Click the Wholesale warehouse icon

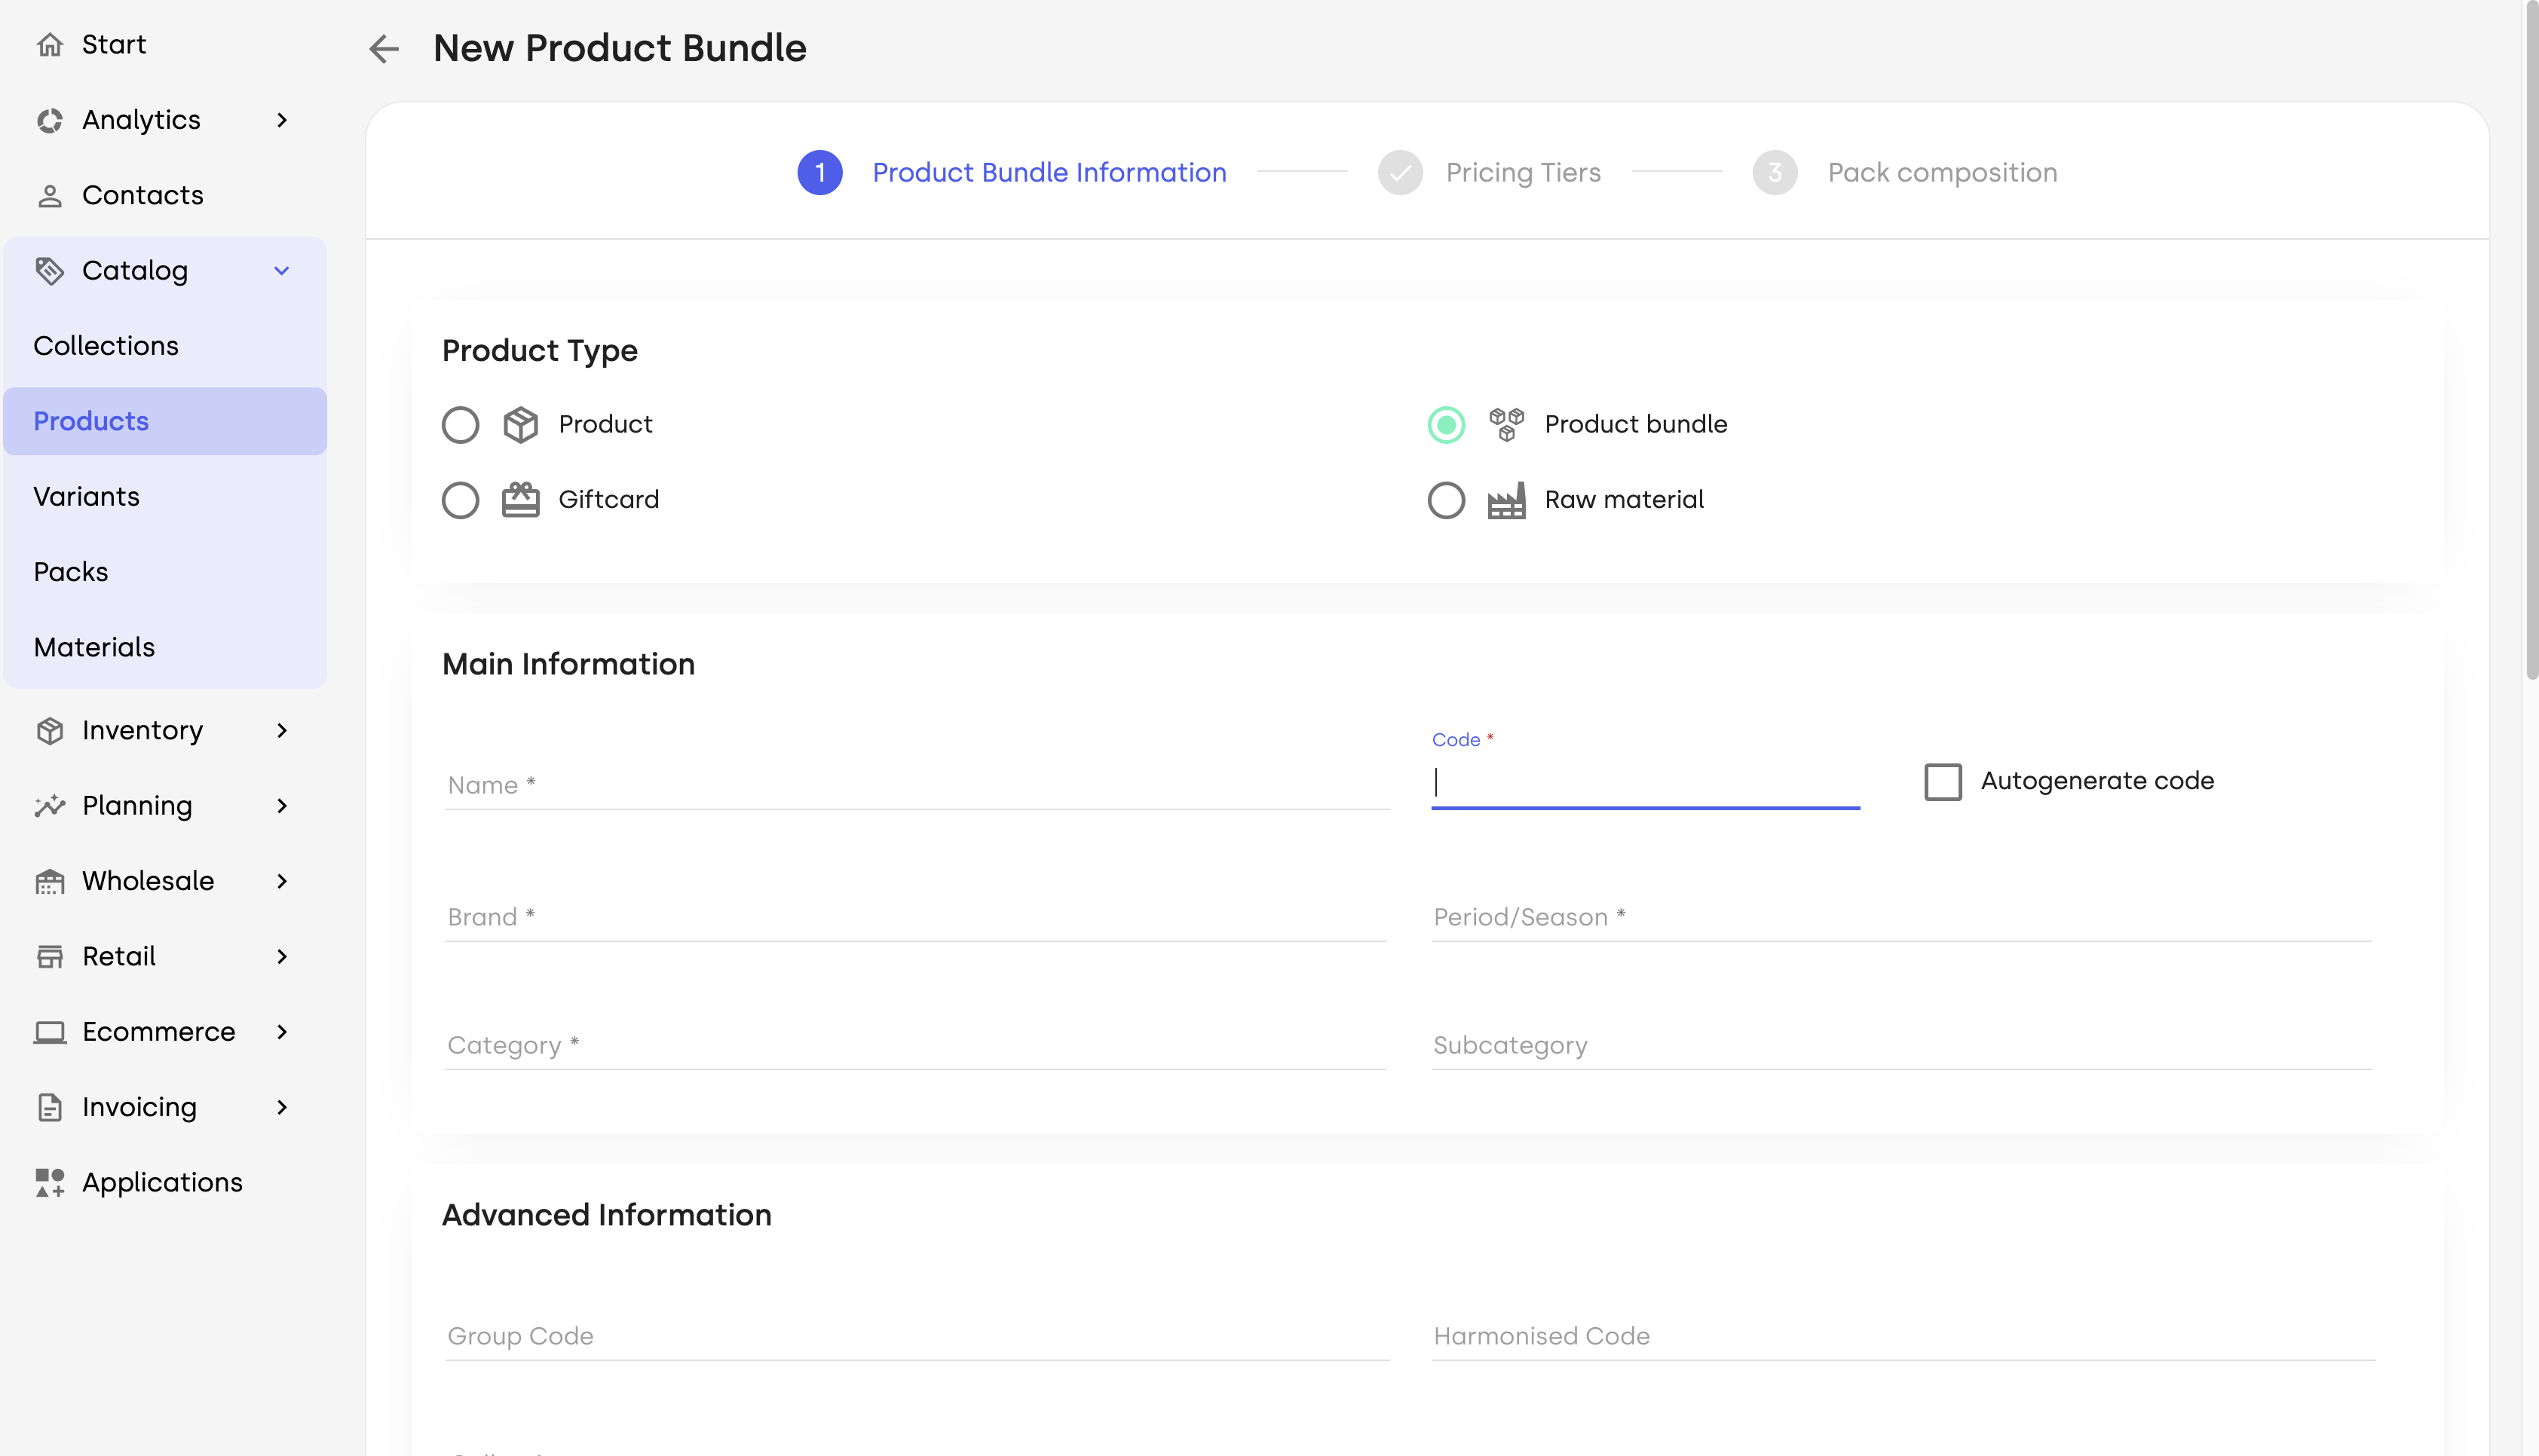pyautogui.click(x=50, y=881)
